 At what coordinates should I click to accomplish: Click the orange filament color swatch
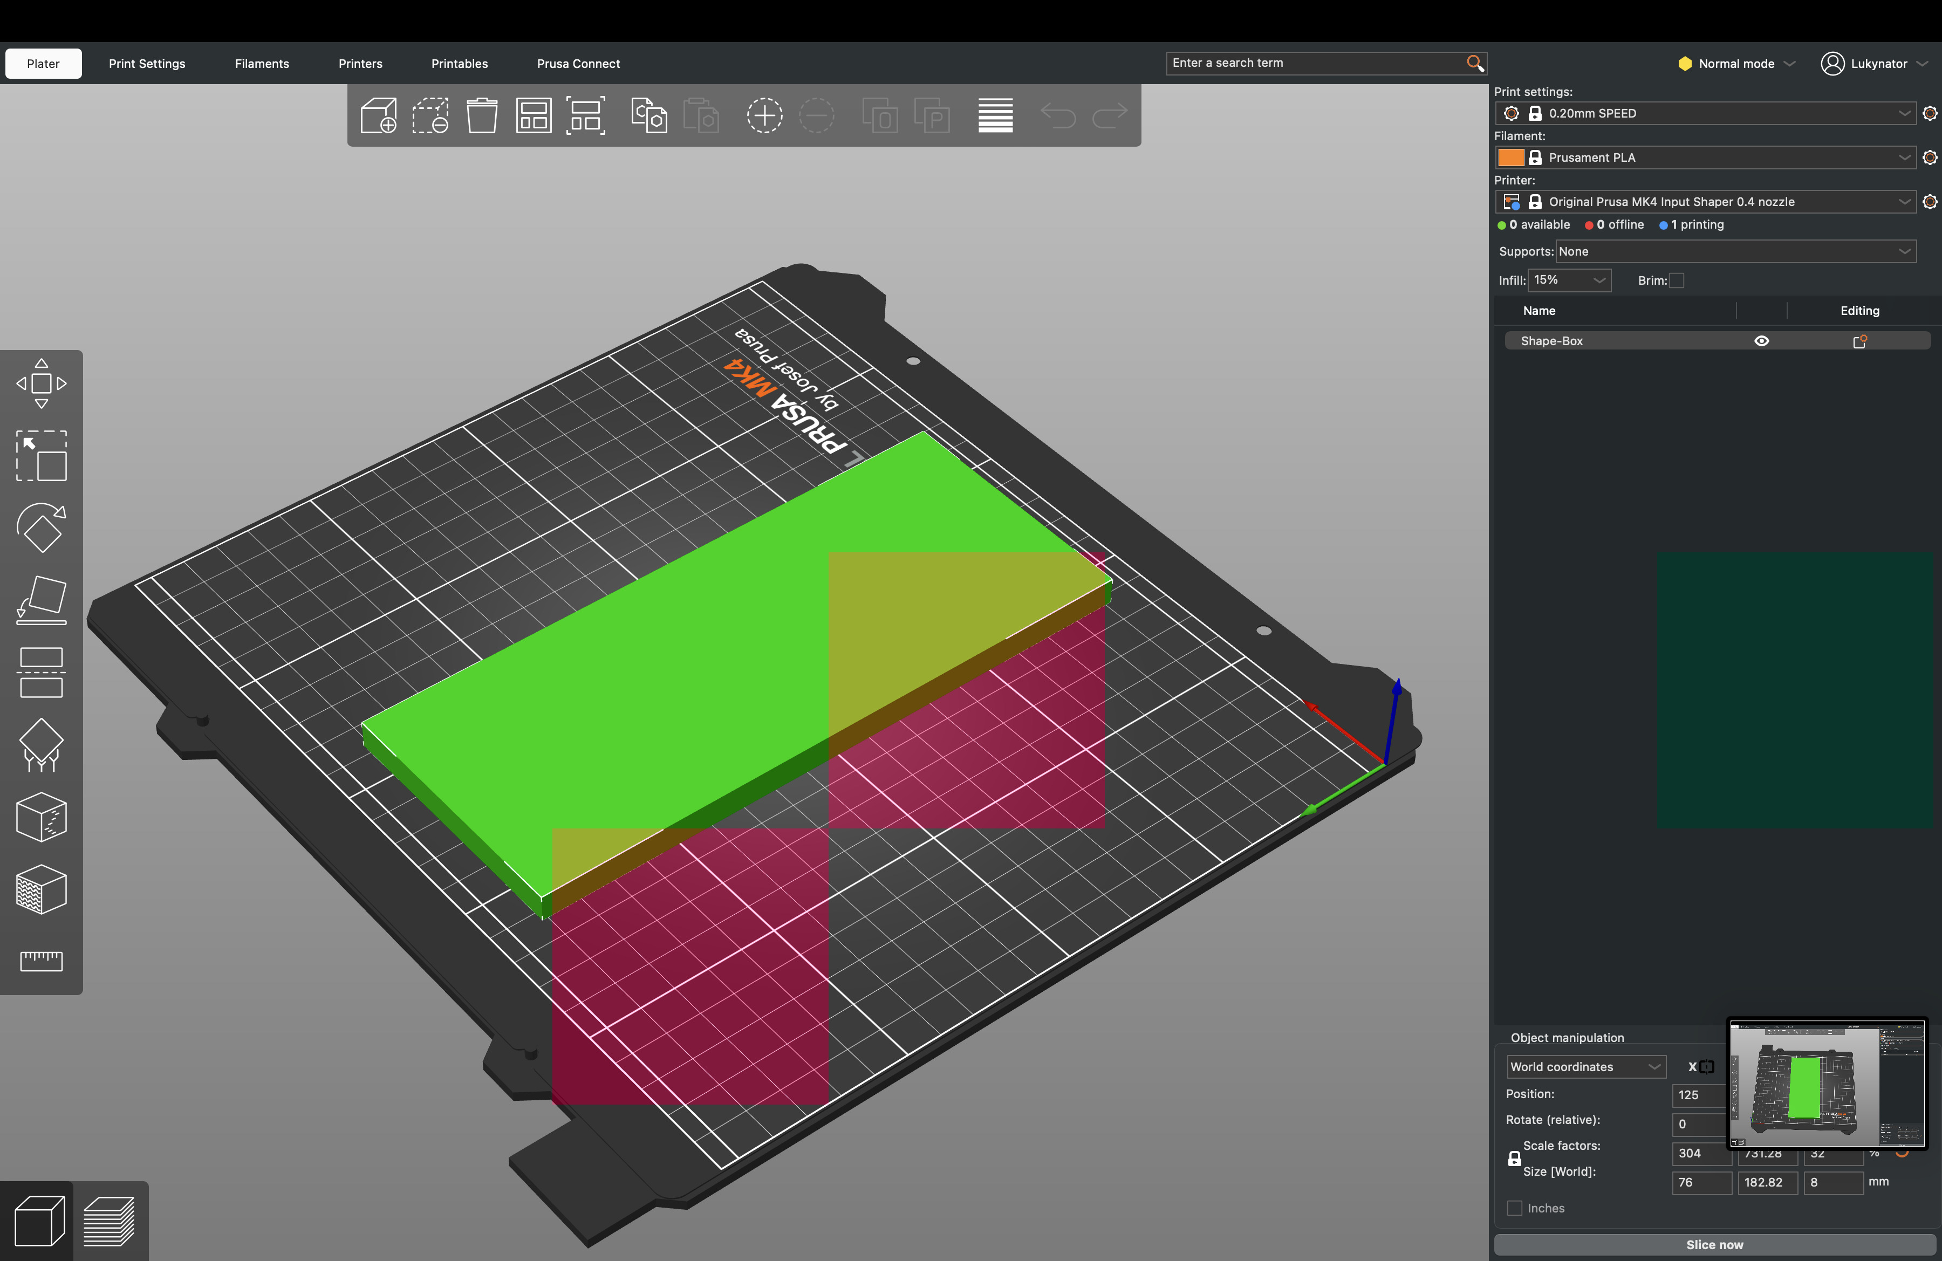(x=1510, y=157)
